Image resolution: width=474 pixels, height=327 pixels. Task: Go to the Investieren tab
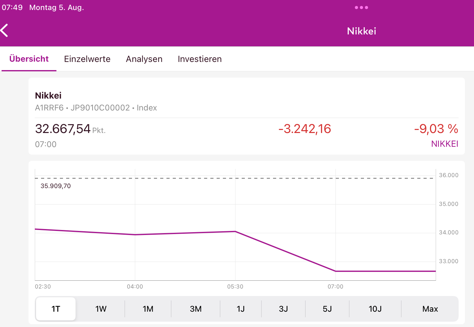point(200,59)
